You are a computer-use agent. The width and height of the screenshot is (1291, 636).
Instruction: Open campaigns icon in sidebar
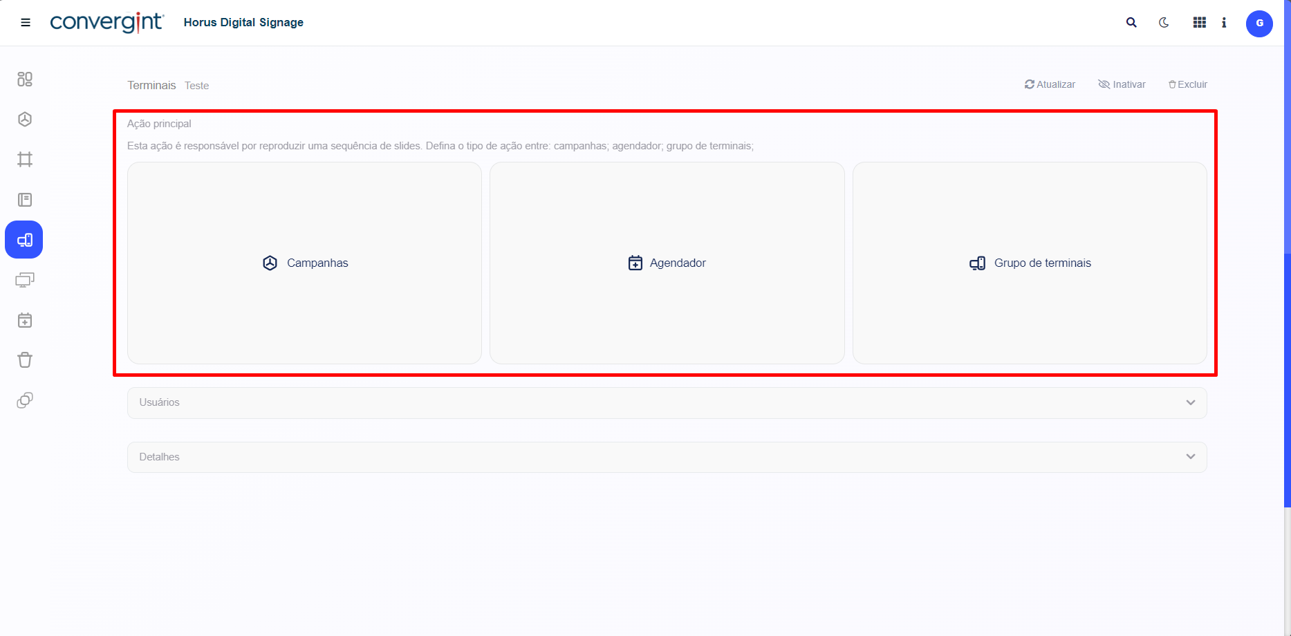pyautogui.click(x=25, y=120)
